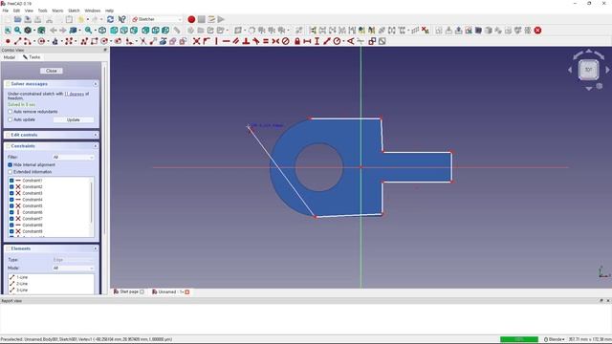Viewport: 612px width, 344px height.
Task: Click the red Record macro button
Action: (191, 19)
